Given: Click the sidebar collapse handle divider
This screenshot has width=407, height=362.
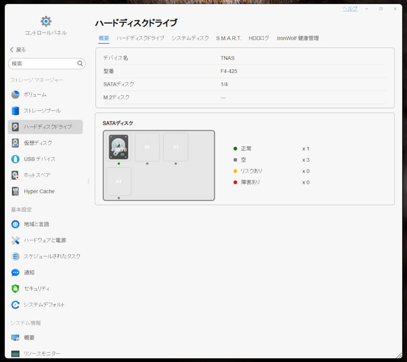Looking at the screenshot, I should pos(88,181).
